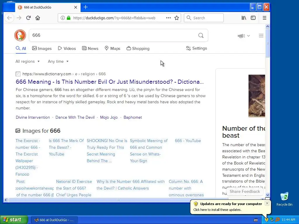Screen dimensions: 299x224
Task: Follow the Dance With The Devil link
Action: [x=75, y=117]
